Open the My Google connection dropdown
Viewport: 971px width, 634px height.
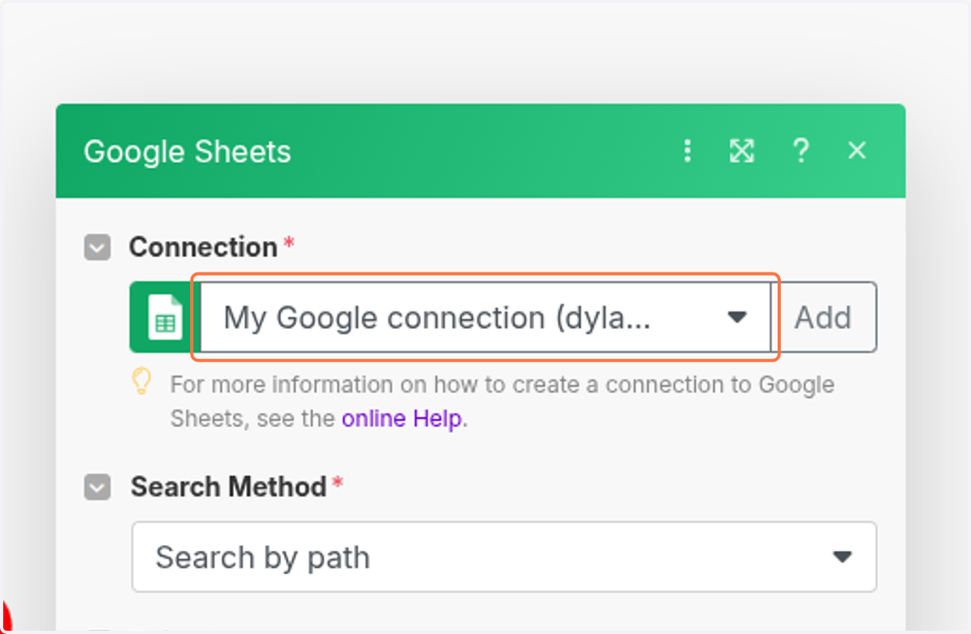tap(485, 317)
